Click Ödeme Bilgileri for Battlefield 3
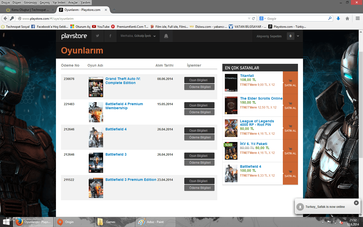Viewport: 363px width, 227px height. tap(199, 163)
